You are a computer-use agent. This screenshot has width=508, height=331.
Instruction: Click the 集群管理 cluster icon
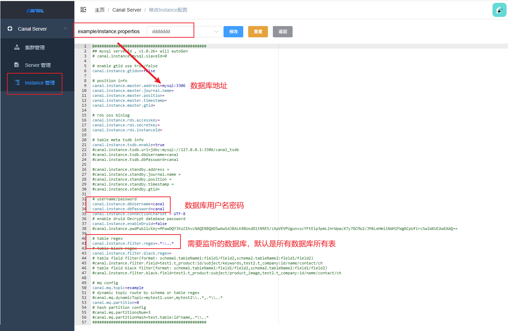pos(17,47)
